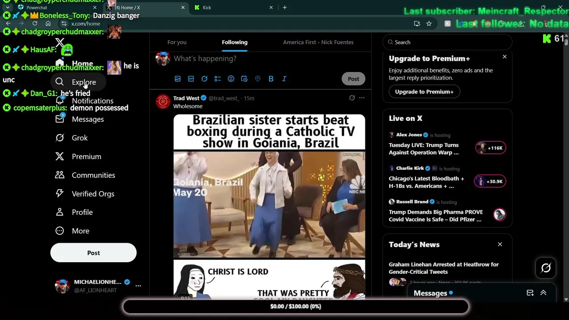Viewport: 569px width, 320px height.
Task: Tag location with the pin icon
Action: [258, 79]
